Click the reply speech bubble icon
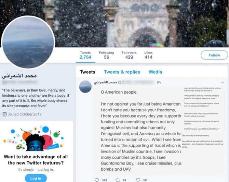Screen dimensions: 229x182 pyautogui.click(x=97, y=180)
